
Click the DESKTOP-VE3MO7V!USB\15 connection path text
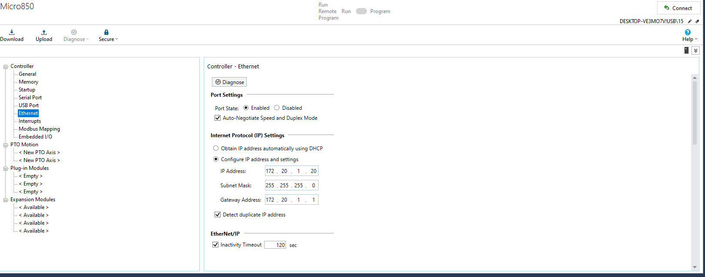(x=651, y=21)
